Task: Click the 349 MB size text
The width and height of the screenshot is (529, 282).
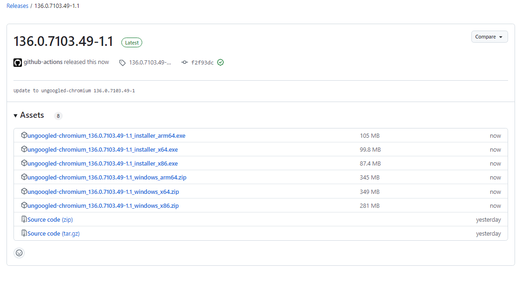Action: tap(370, 192)
